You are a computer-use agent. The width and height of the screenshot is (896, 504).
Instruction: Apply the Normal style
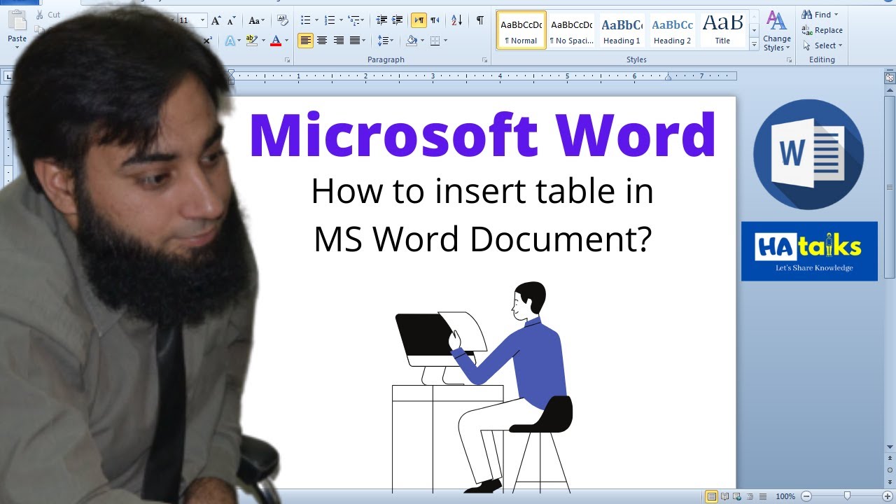[521, 30]
